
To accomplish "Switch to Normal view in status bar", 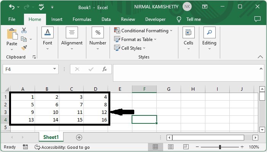I will 155,147.
